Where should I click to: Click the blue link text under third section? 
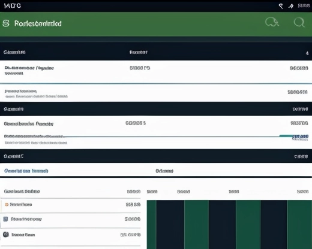coord(26,171)
